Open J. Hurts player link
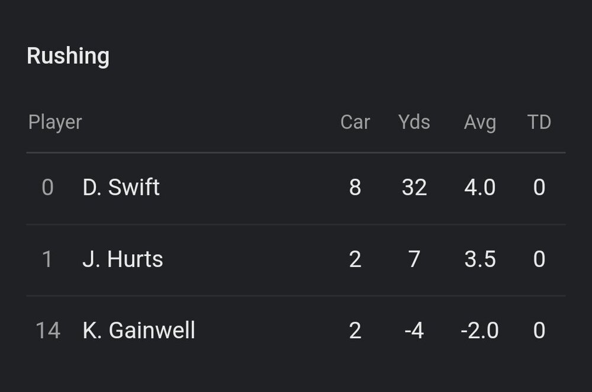 tap(123, 259)
